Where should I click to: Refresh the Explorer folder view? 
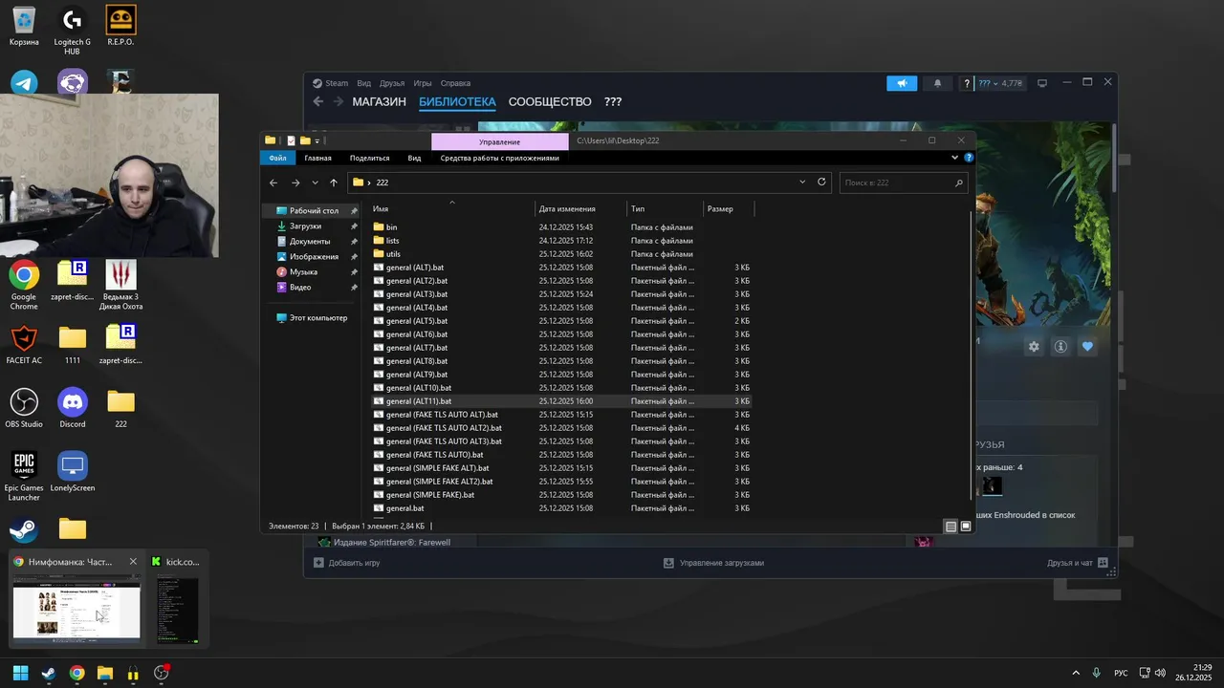(x=821, y=182)
